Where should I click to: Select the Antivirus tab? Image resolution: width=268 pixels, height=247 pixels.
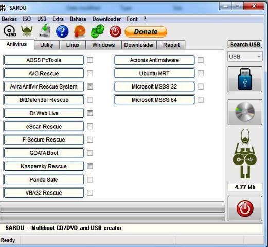point(16,44)
